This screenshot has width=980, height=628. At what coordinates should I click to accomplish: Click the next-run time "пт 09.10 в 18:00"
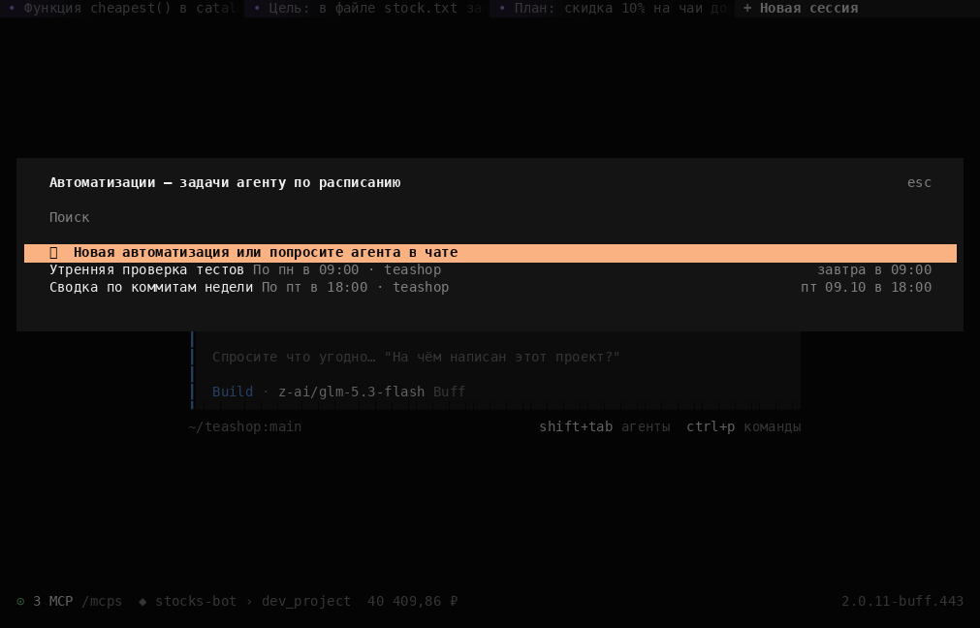pos(867,288)
